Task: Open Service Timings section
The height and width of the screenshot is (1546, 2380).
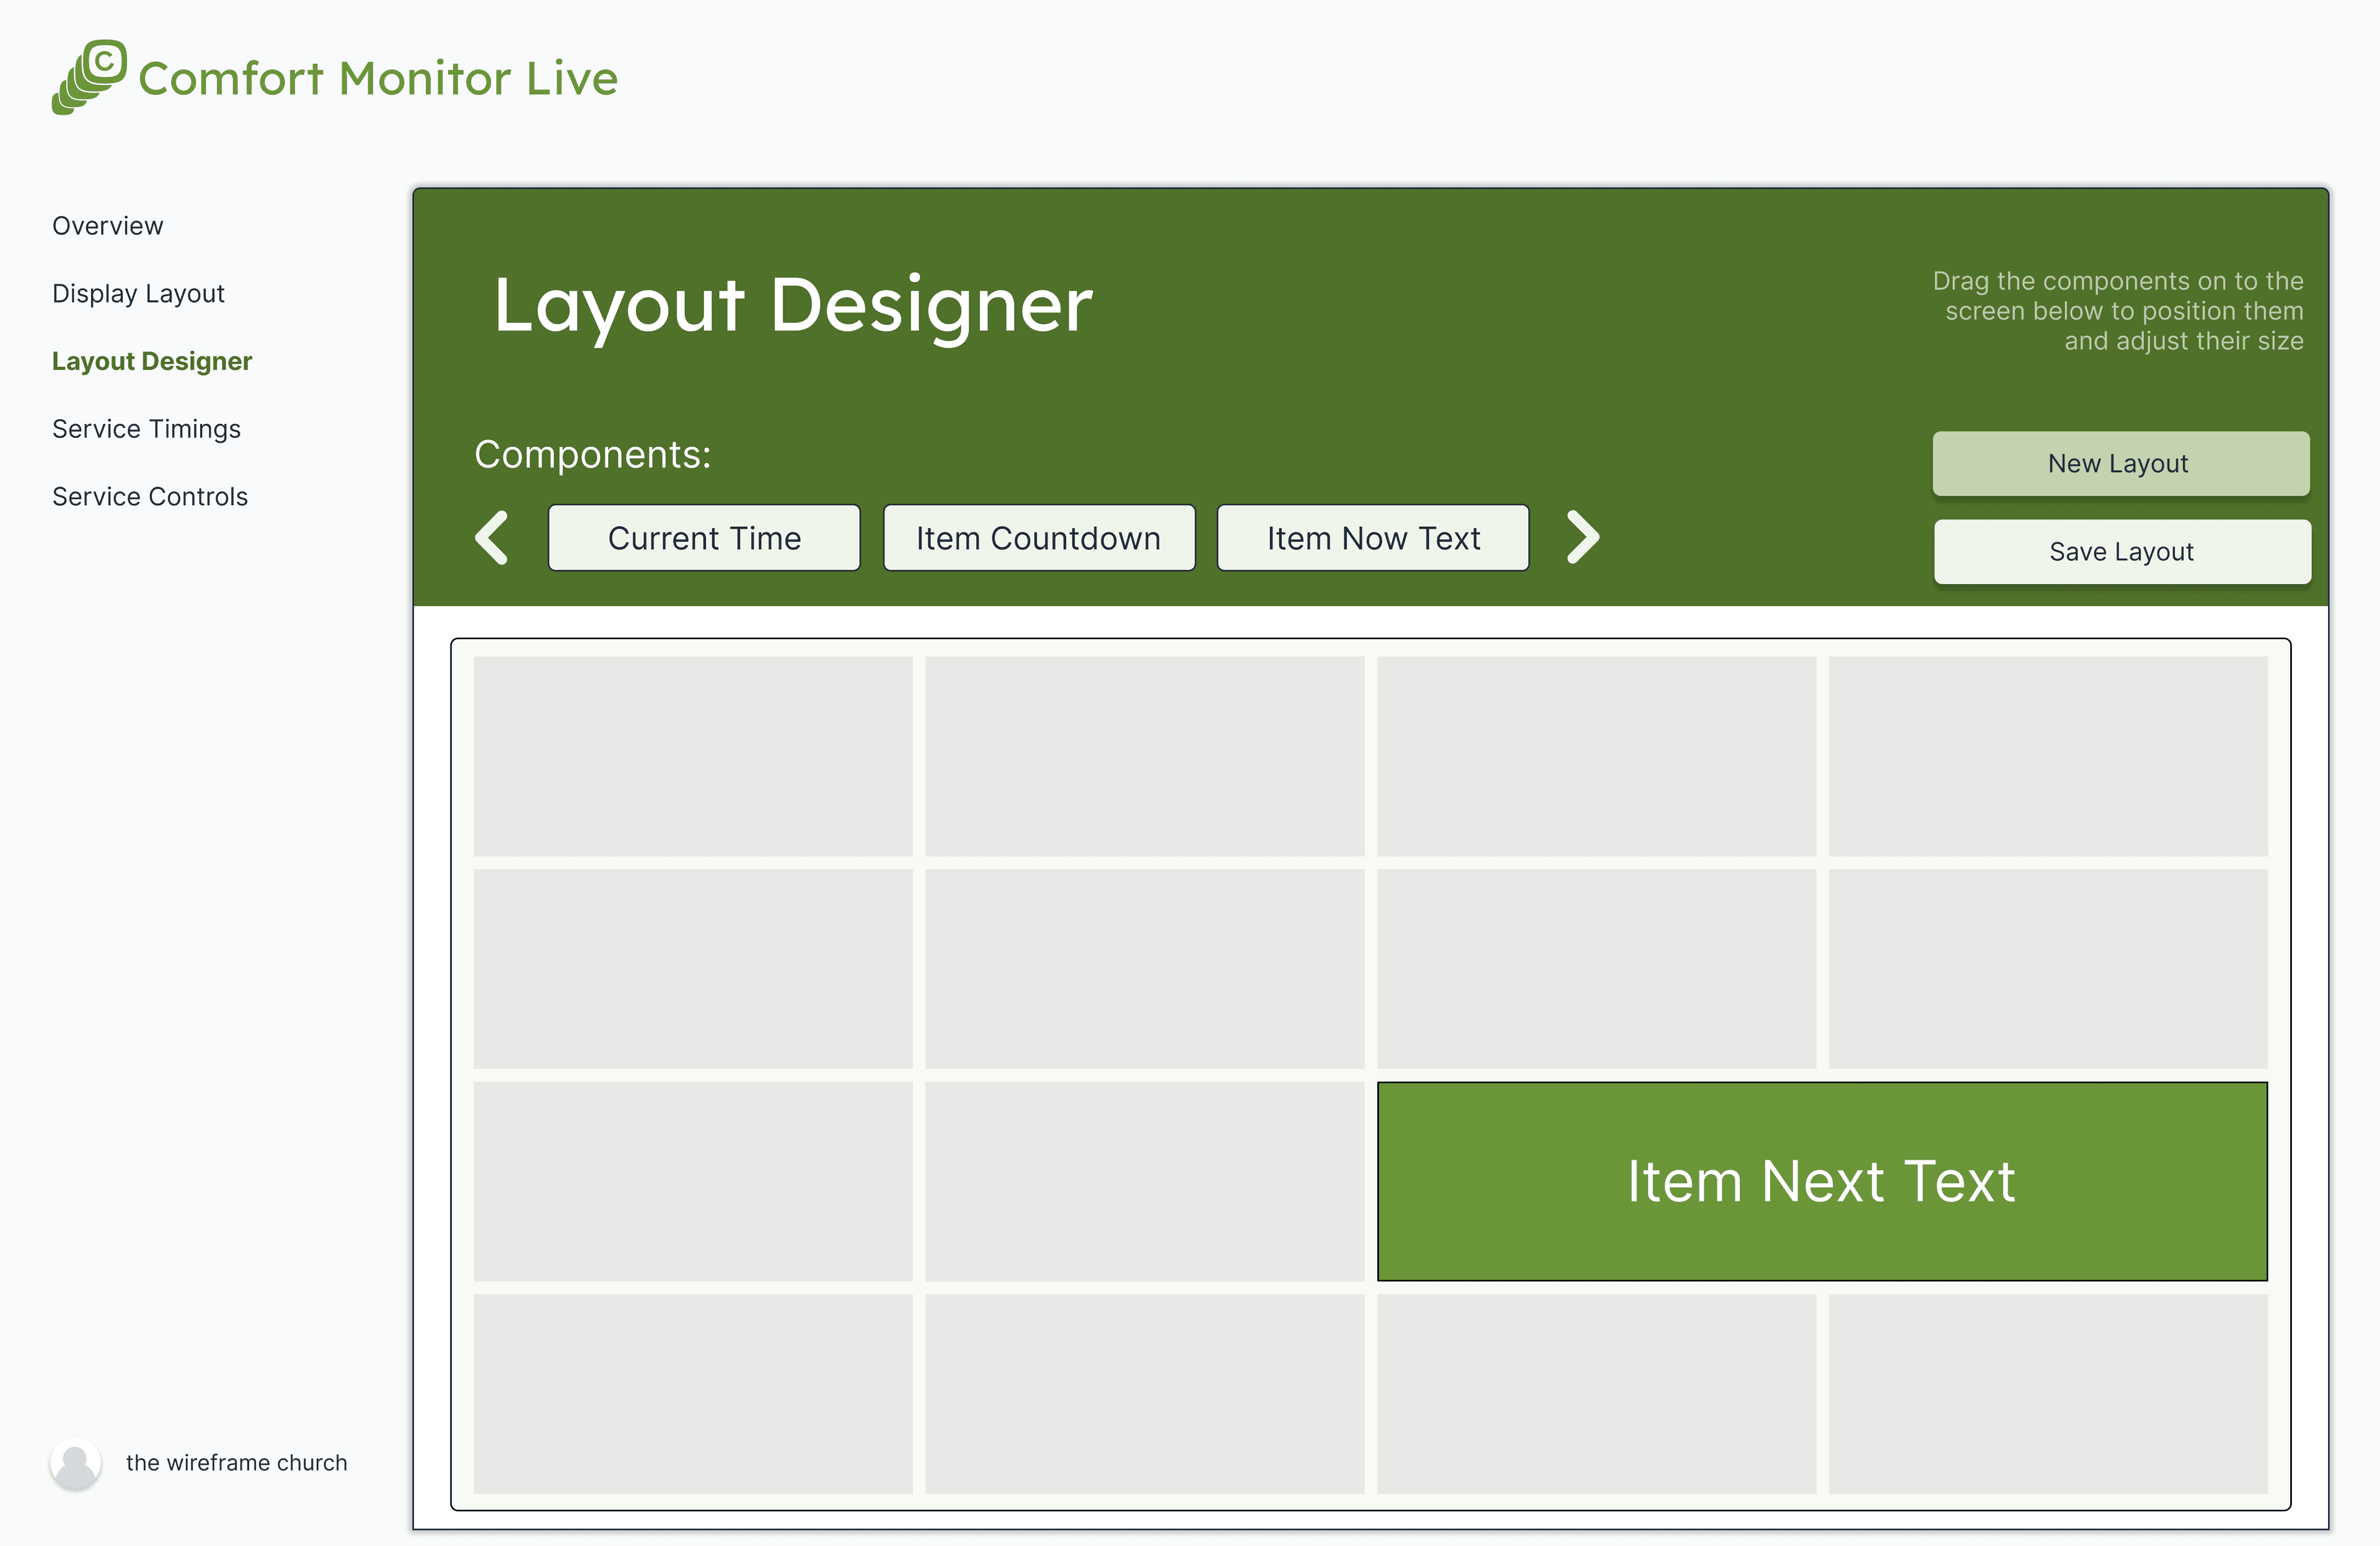Action: click(x=146, y=429)
